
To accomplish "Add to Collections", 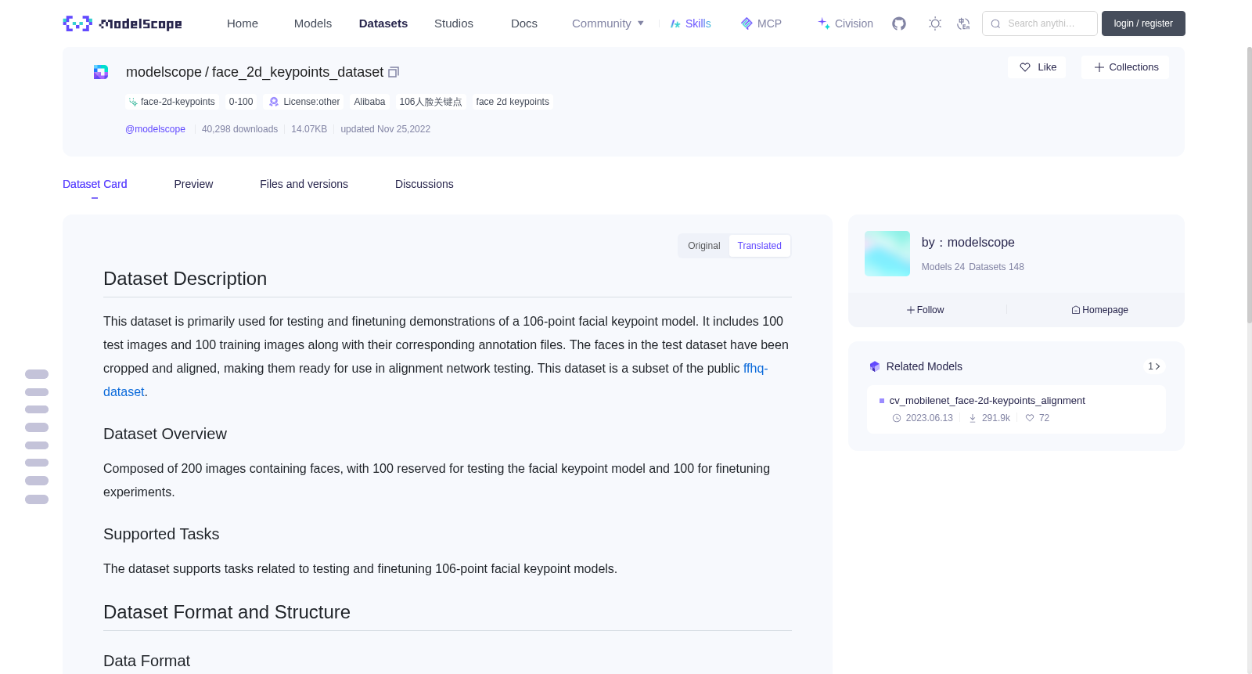I will 1125,67.
